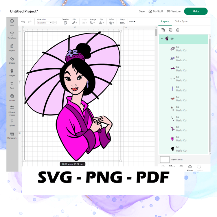Switch to the Color Sync tab
Viewport: 217px width, 217px height.
click(181, 21)
